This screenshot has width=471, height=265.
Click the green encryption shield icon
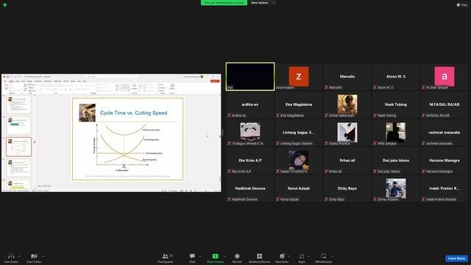5,5
